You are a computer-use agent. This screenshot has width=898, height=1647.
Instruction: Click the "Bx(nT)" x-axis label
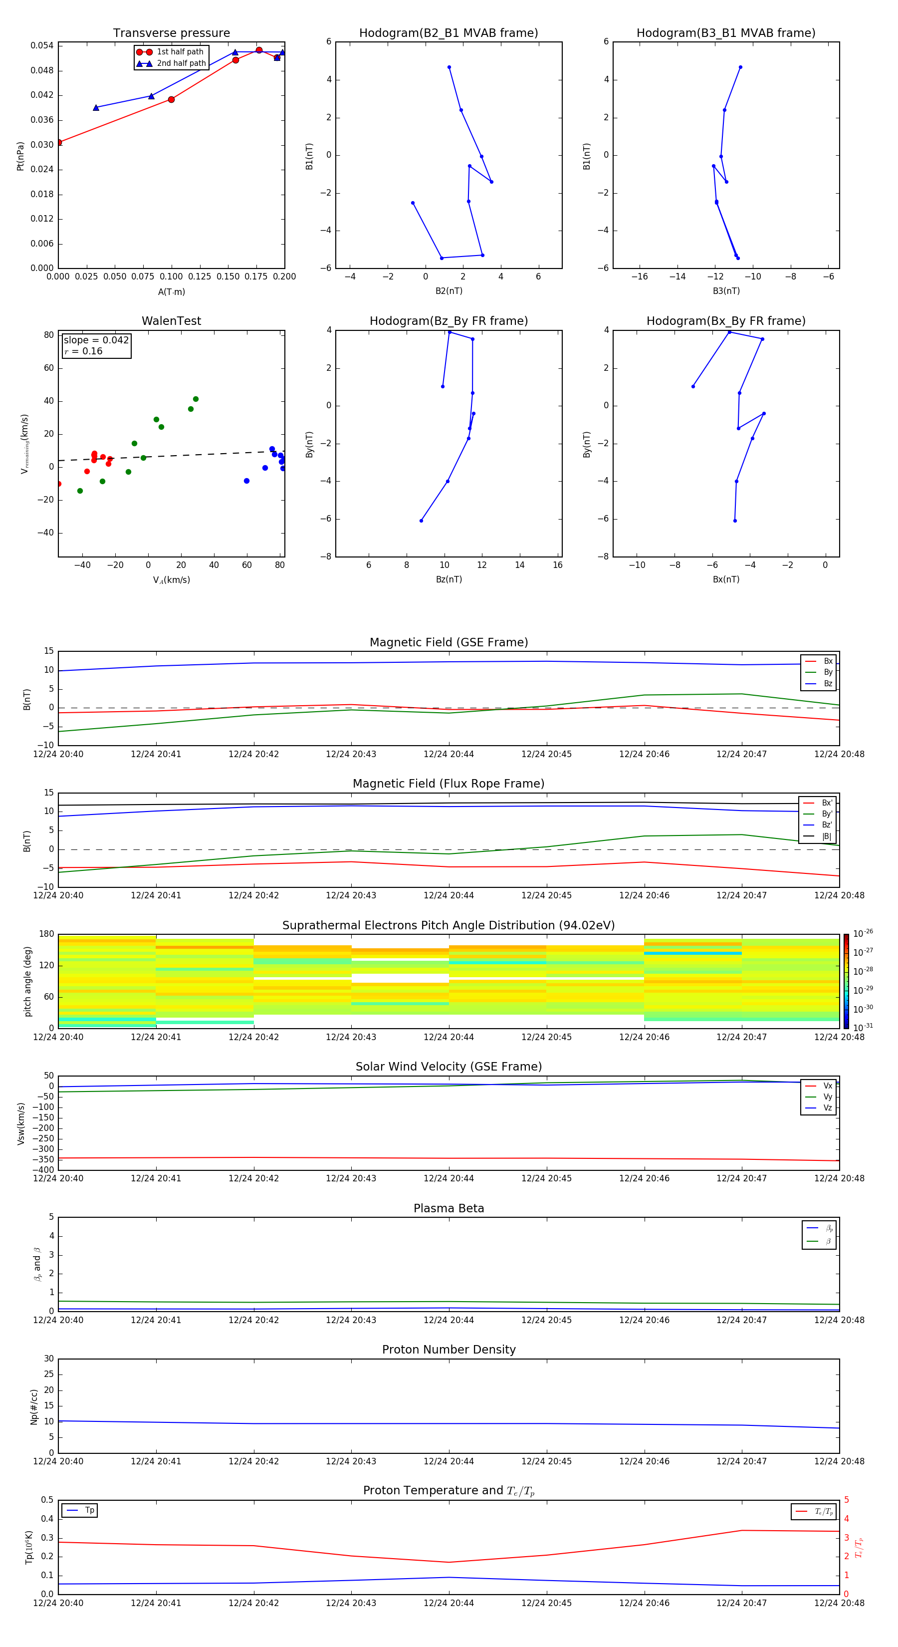click(x=726, y=579)
